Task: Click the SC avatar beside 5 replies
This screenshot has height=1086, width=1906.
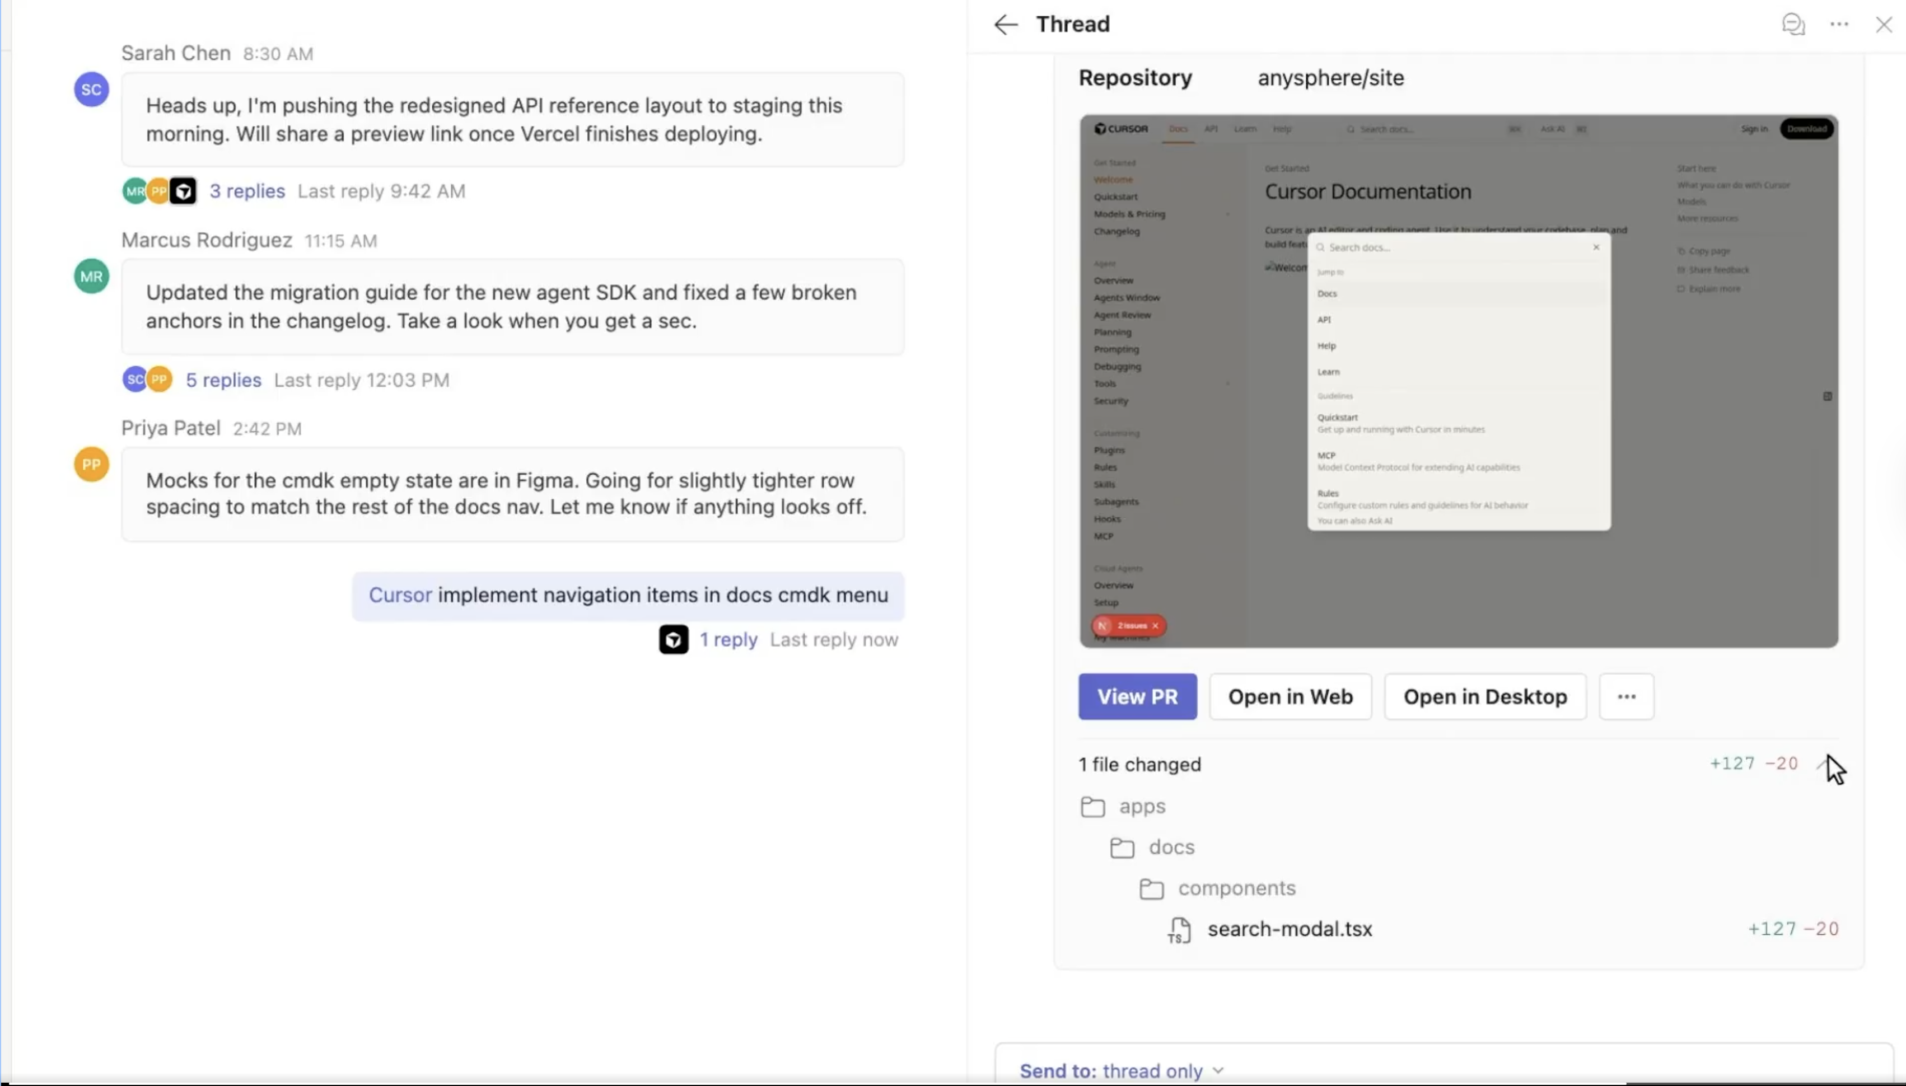Action: coord(134,380)
